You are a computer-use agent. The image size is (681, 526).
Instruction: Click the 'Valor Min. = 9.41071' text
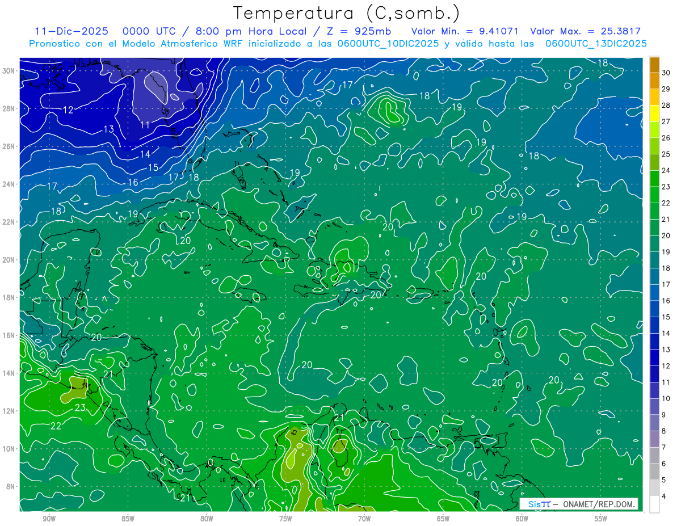click(x=465, y=31)
